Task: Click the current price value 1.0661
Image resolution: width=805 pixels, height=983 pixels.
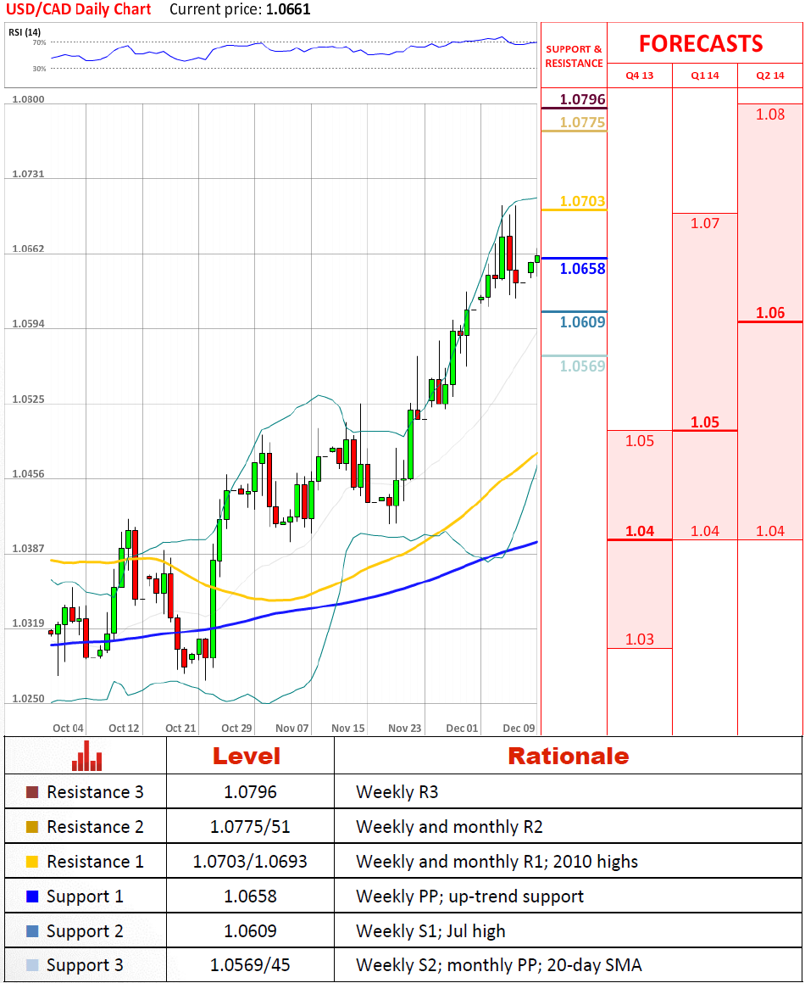Action: click(287, 9)
